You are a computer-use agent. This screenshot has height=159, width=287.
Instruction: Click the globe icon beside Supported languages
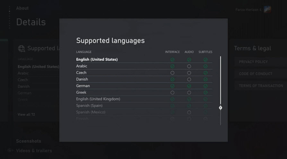click(22, 49)
